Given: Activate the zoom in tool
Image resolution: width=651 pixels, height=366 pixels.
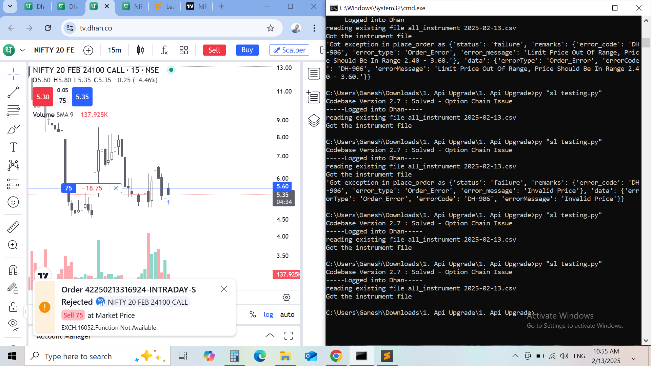Looking at the screenshot, I should (13, 245).
